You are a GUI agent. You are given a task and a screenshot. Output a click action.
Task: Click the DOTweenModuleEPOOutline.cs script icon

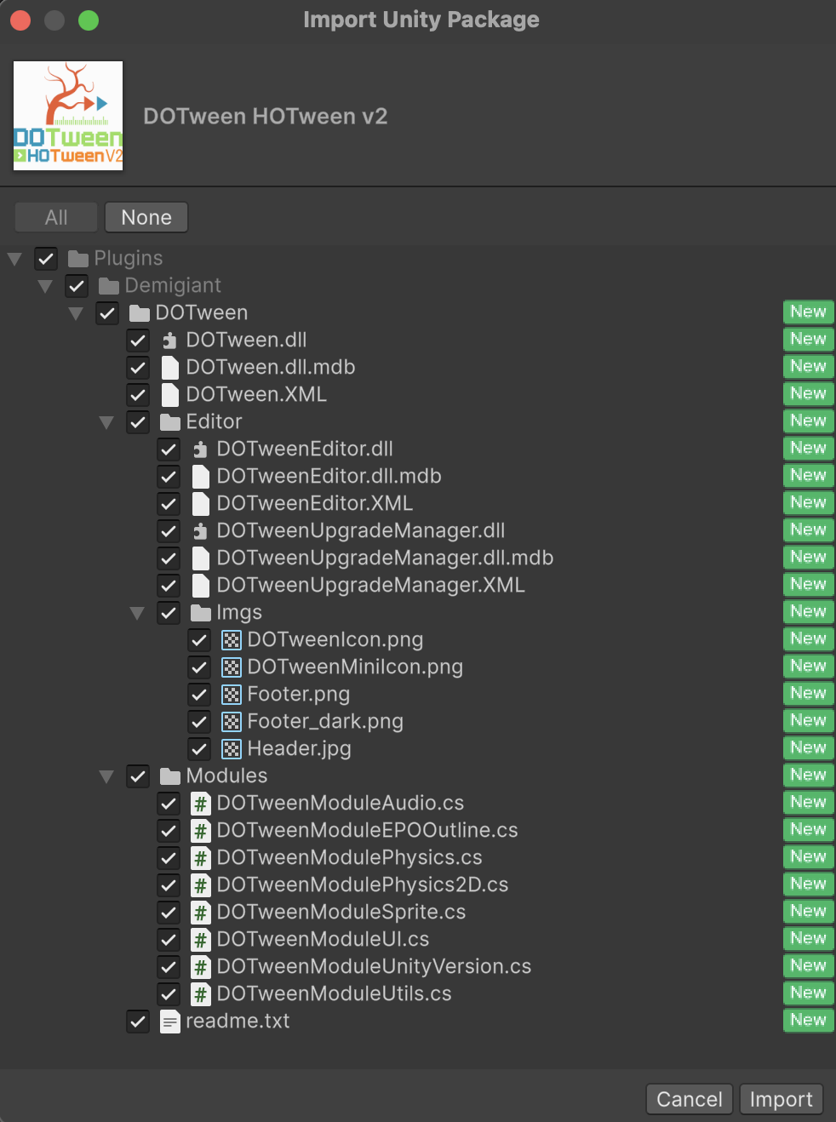(x=201, y=830)
